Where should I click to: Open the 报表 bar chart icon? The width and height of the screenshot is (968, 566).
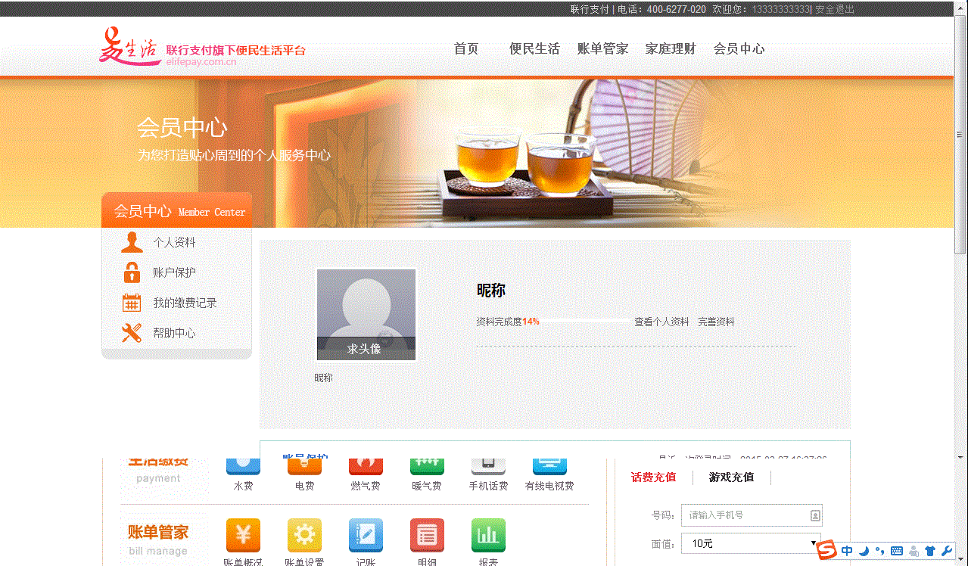[488, 535]
